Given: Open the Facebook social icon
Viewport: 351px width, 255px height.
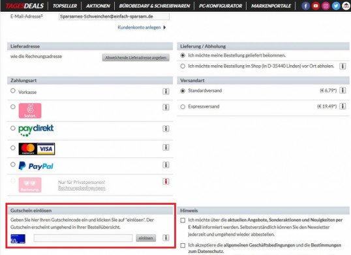Looking at the screenshot, I should (x=305, y=6).
